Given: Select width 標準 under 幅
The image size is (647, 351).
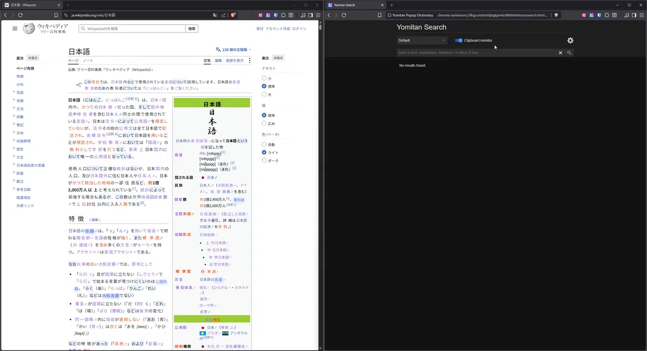Looking at the screenshot, I should coord(264,115).
